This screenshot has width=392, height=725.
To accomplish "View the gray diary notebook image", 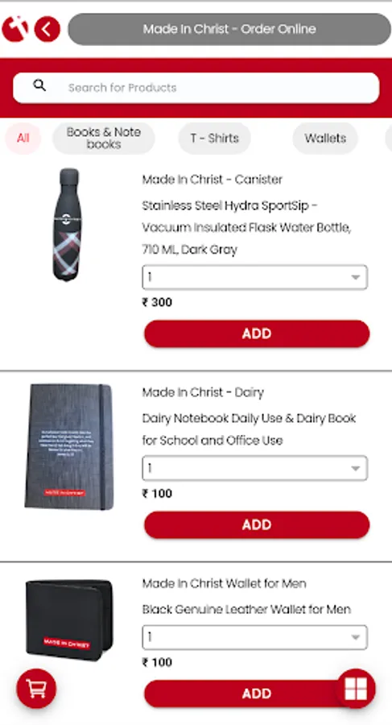I will coord(69,446).
